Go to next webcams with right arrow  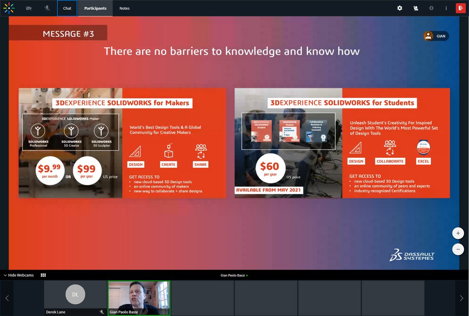tap(462, 298)
